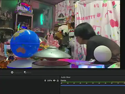Toggle source visibility eye icon

54,80
